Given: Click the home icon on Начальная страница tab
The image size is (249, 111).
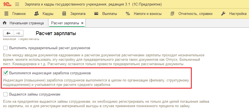Looking at the screenshot, I should pos(5,23).
